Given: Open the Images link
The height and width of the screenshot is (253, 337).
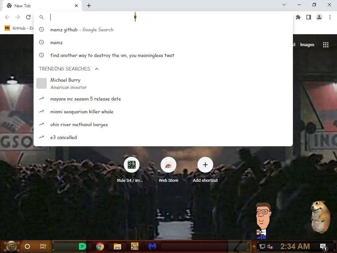Looking at the screenshot, I should 307,45.
